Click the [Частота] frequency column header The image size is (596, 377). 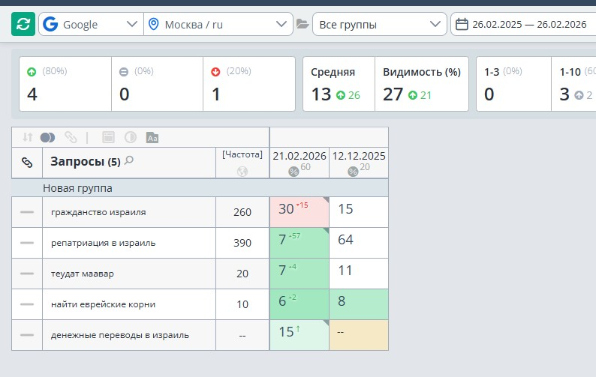point(242,154)
